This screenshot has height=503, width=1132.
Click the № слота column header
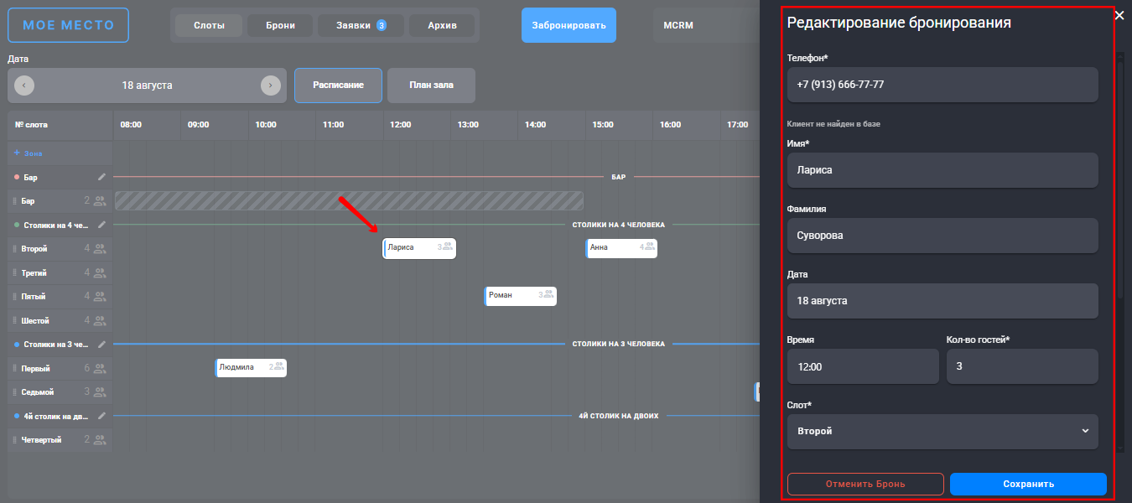click(60, 124)
